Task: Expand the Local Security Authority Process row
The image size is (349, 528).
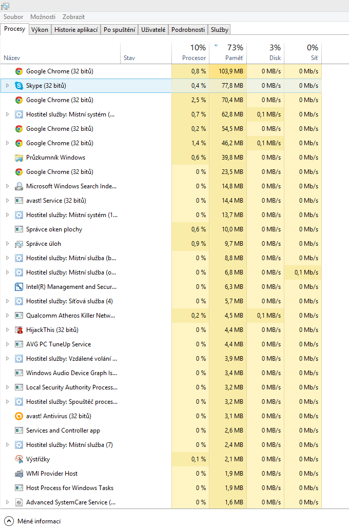Action: (x=7, y=387)
